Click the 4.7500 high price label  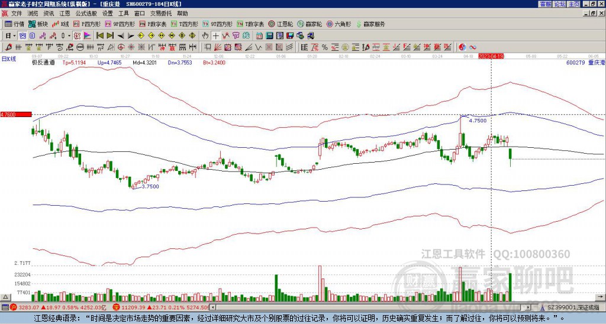tap(478, 121)
